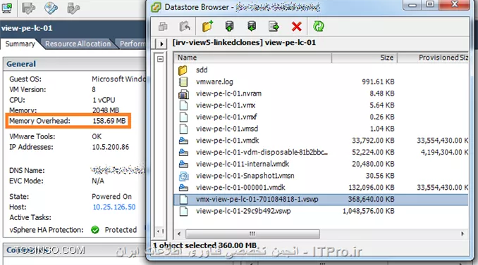478x265 pixels.
Task: Sort by Provisioned Size column header
Action: click(x=434, y=58)
